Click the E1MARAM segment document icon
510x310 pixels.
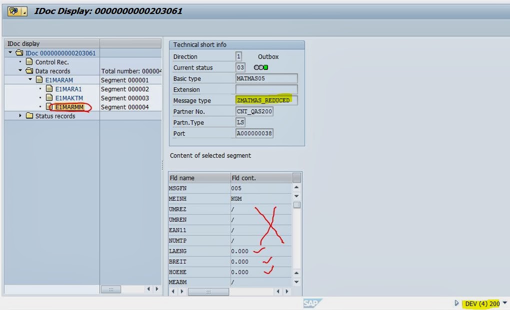pyautogui.click(x=39, y=79)
